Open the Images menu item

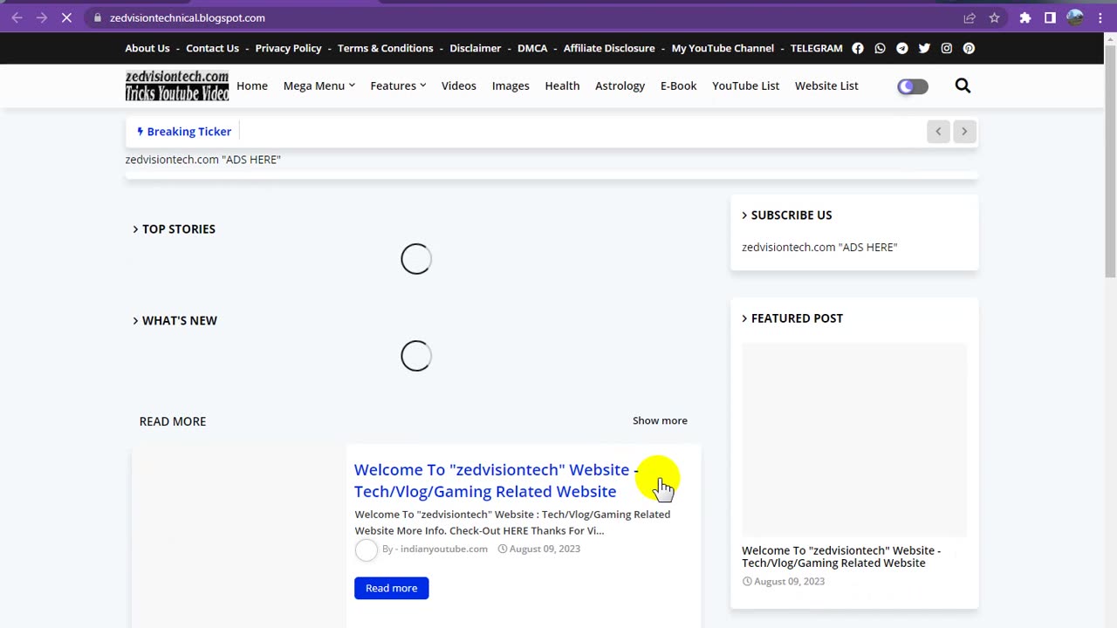511,85
